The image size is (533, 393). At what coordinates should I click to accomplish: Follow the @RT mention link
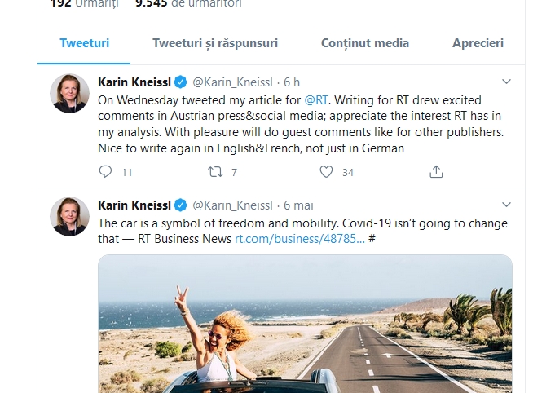point(315,100)
